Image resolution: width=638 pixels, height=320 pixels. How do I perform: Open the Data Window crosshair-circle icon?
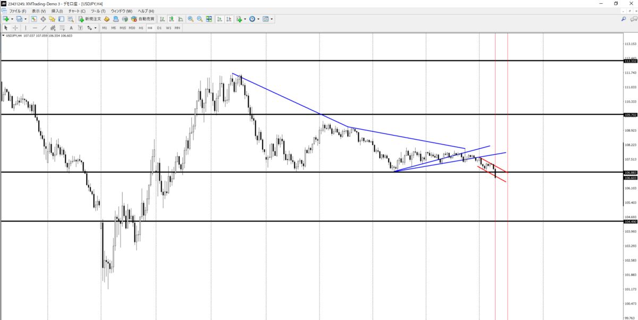click(x=43, y=19)
